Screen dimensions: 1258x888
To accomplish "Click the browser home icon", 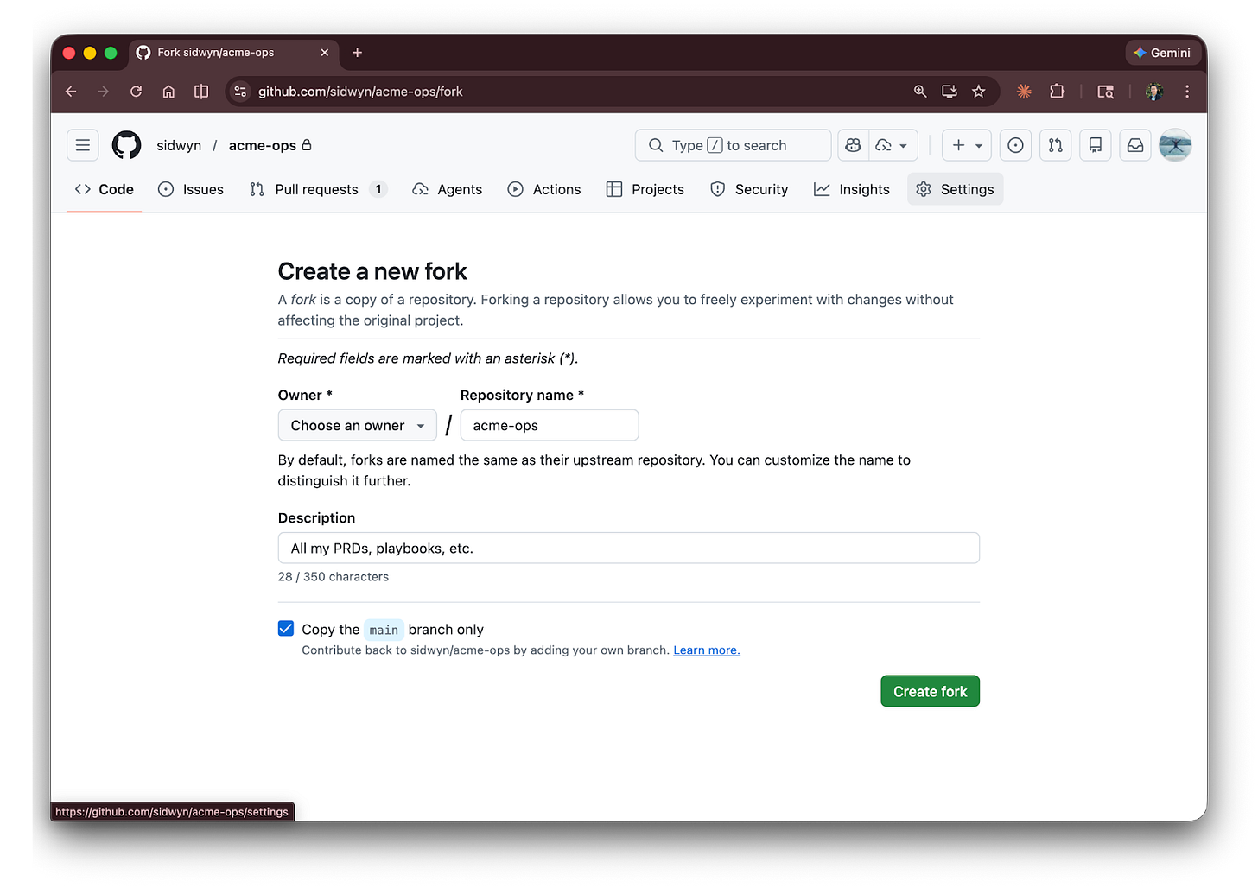I will pyautogui.click(x=168, y=92).
